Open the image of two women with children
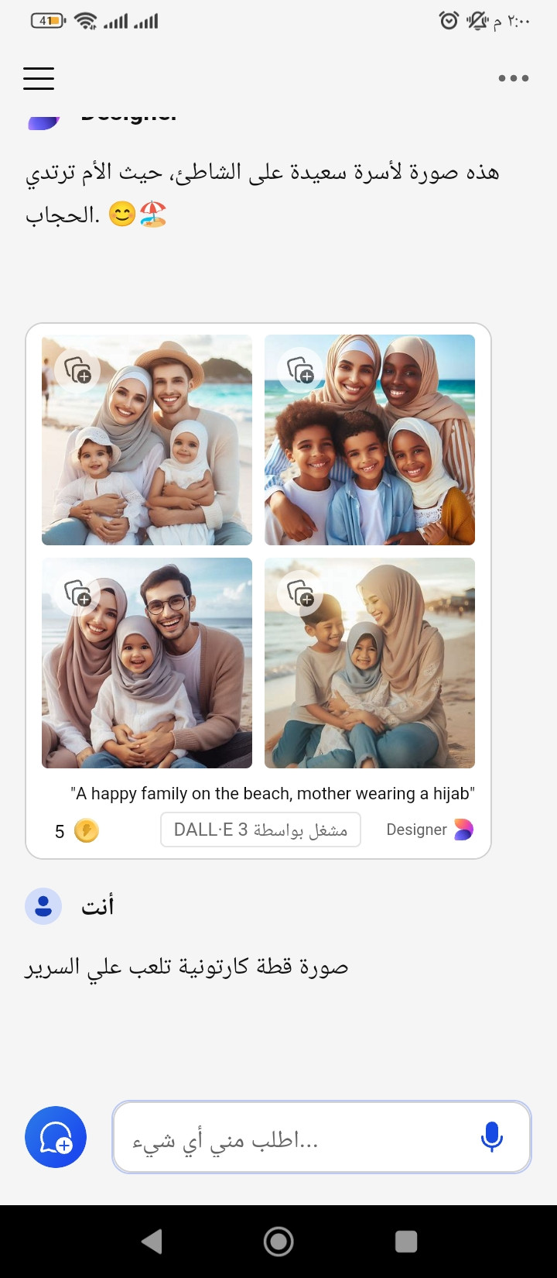557x1278 pixels. click(370, 440)
